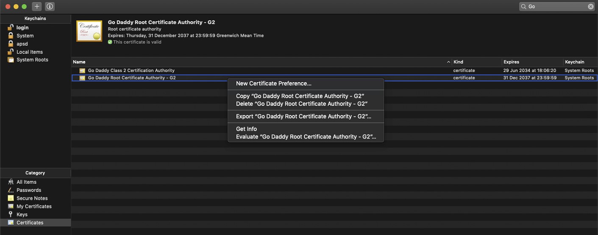Select Get Info from context menu
Viewport: 598px width, 235px height.
pos(246,129)
